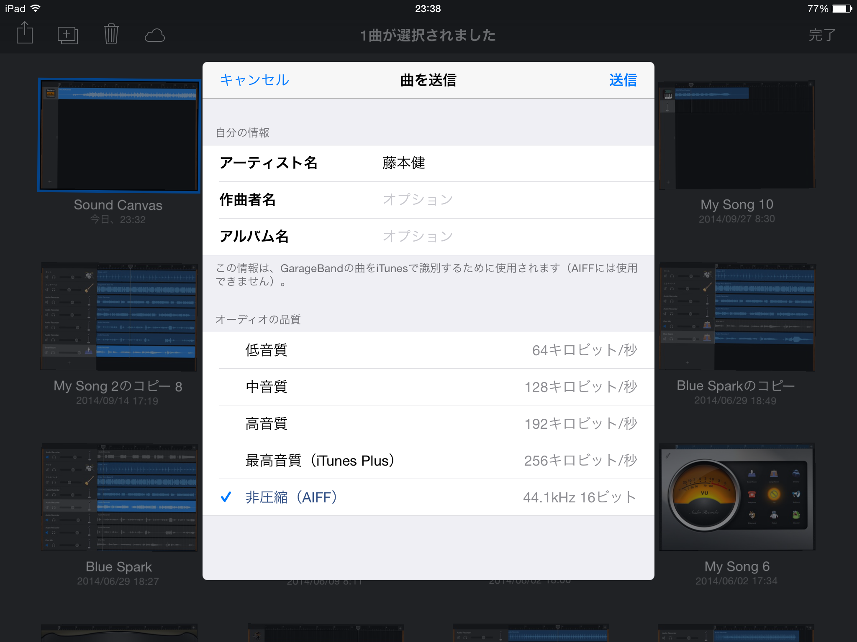Tap キャンセル in the send dialog
This screenshot has height=642, width=857.
(x=254, y=80)
